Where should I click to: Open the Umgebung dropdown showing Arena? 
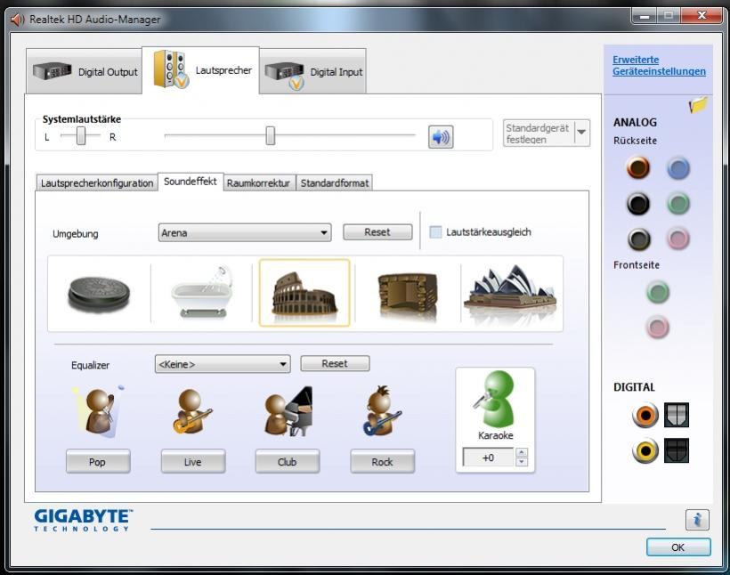point(245,232)
